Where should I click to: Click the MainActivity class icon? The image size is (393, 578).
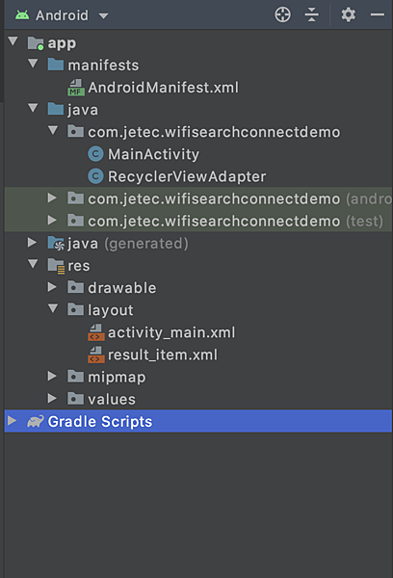[95, 154]
